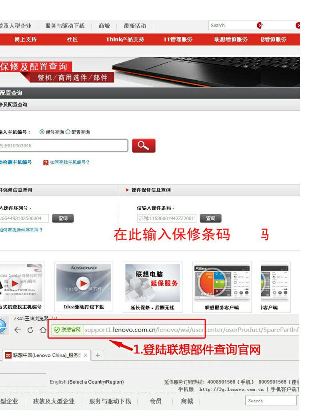This screenshot has width=316, height=417.
Task: Open the 社区 red nav item
Action: [72, 40]
